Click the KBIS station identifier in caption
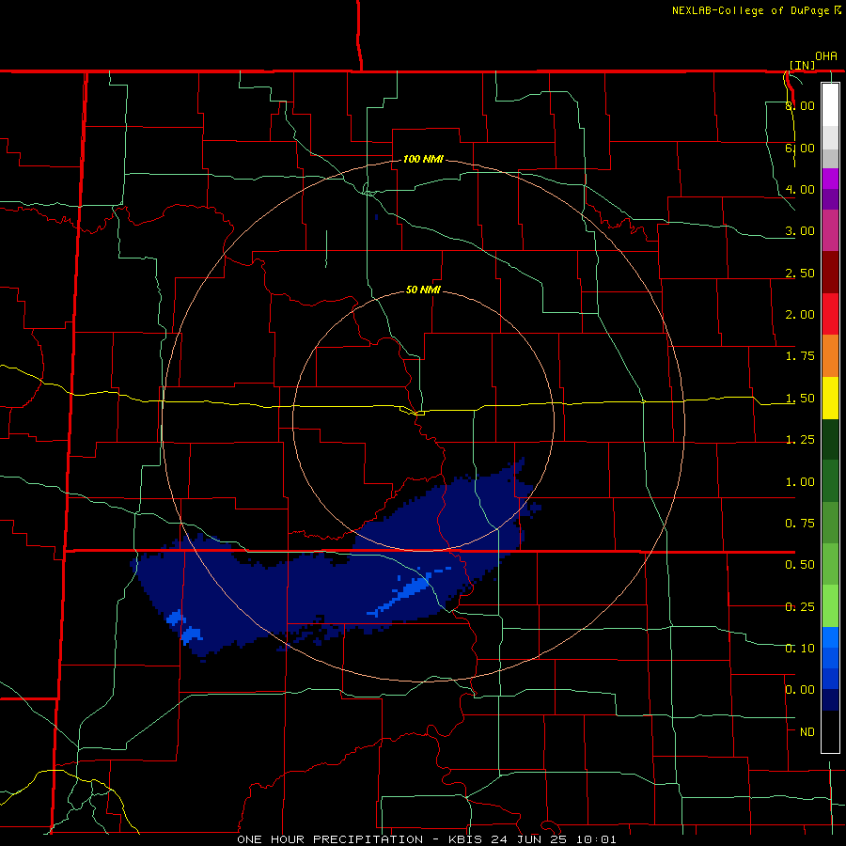This screenshot has height=846, width=846. 467,839
